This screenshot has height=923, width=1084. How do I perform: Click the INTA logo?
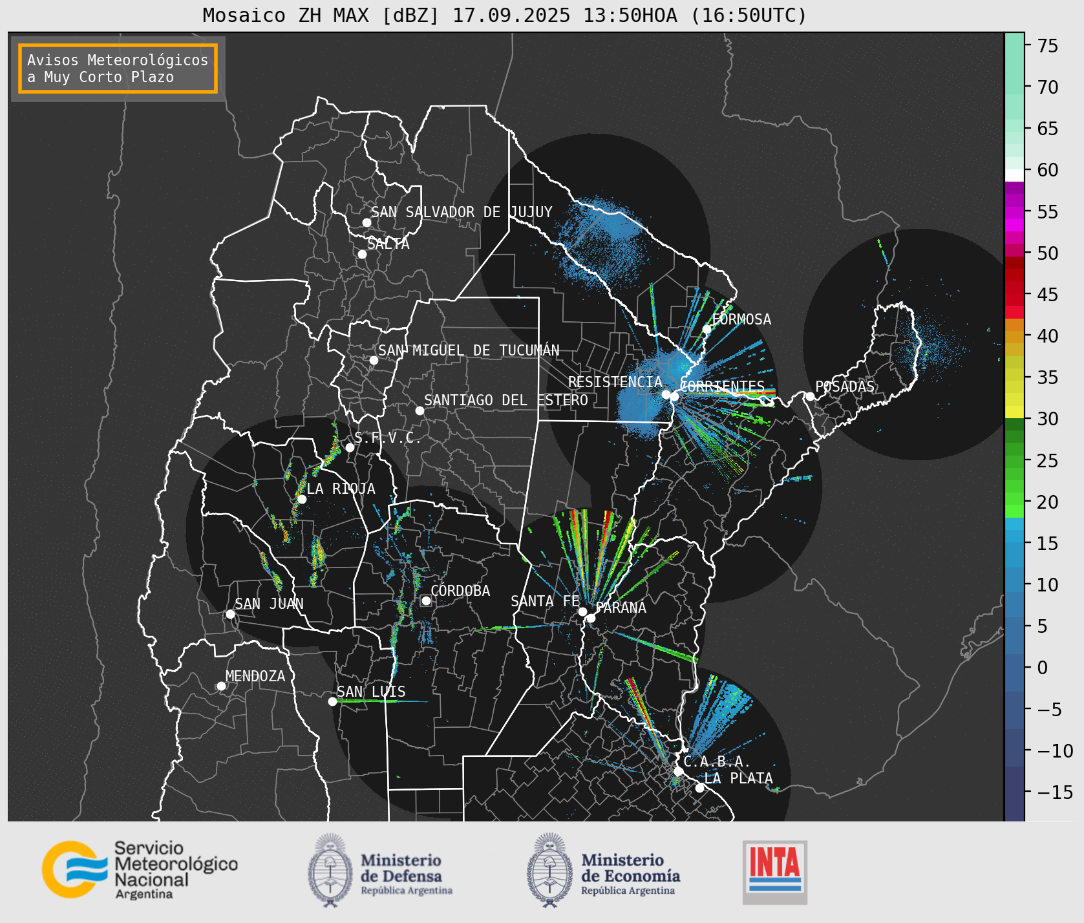(x=774, y=872)
